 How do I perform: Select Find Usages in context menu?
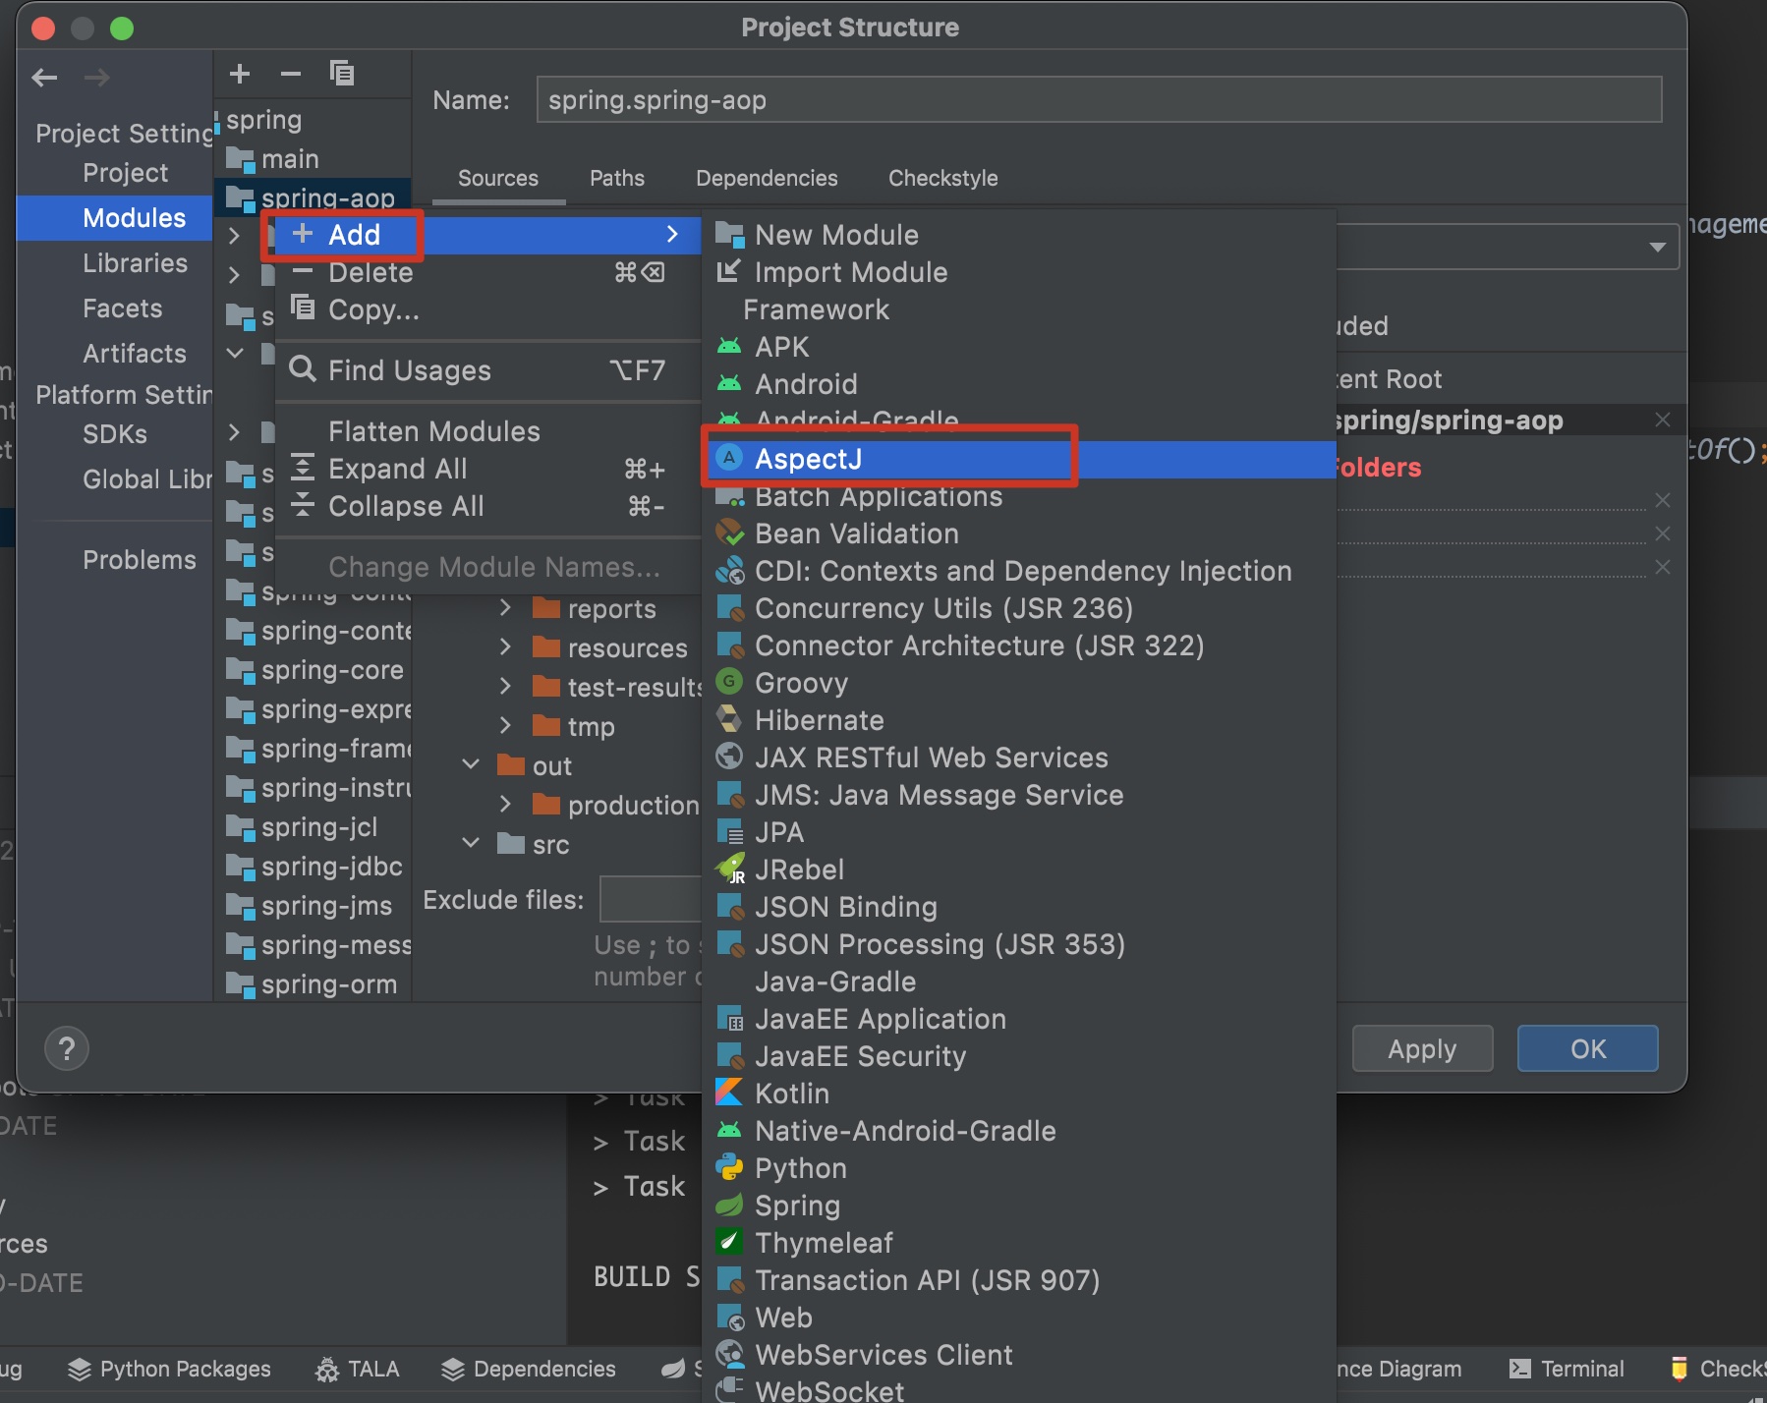(x=409, y=370)
